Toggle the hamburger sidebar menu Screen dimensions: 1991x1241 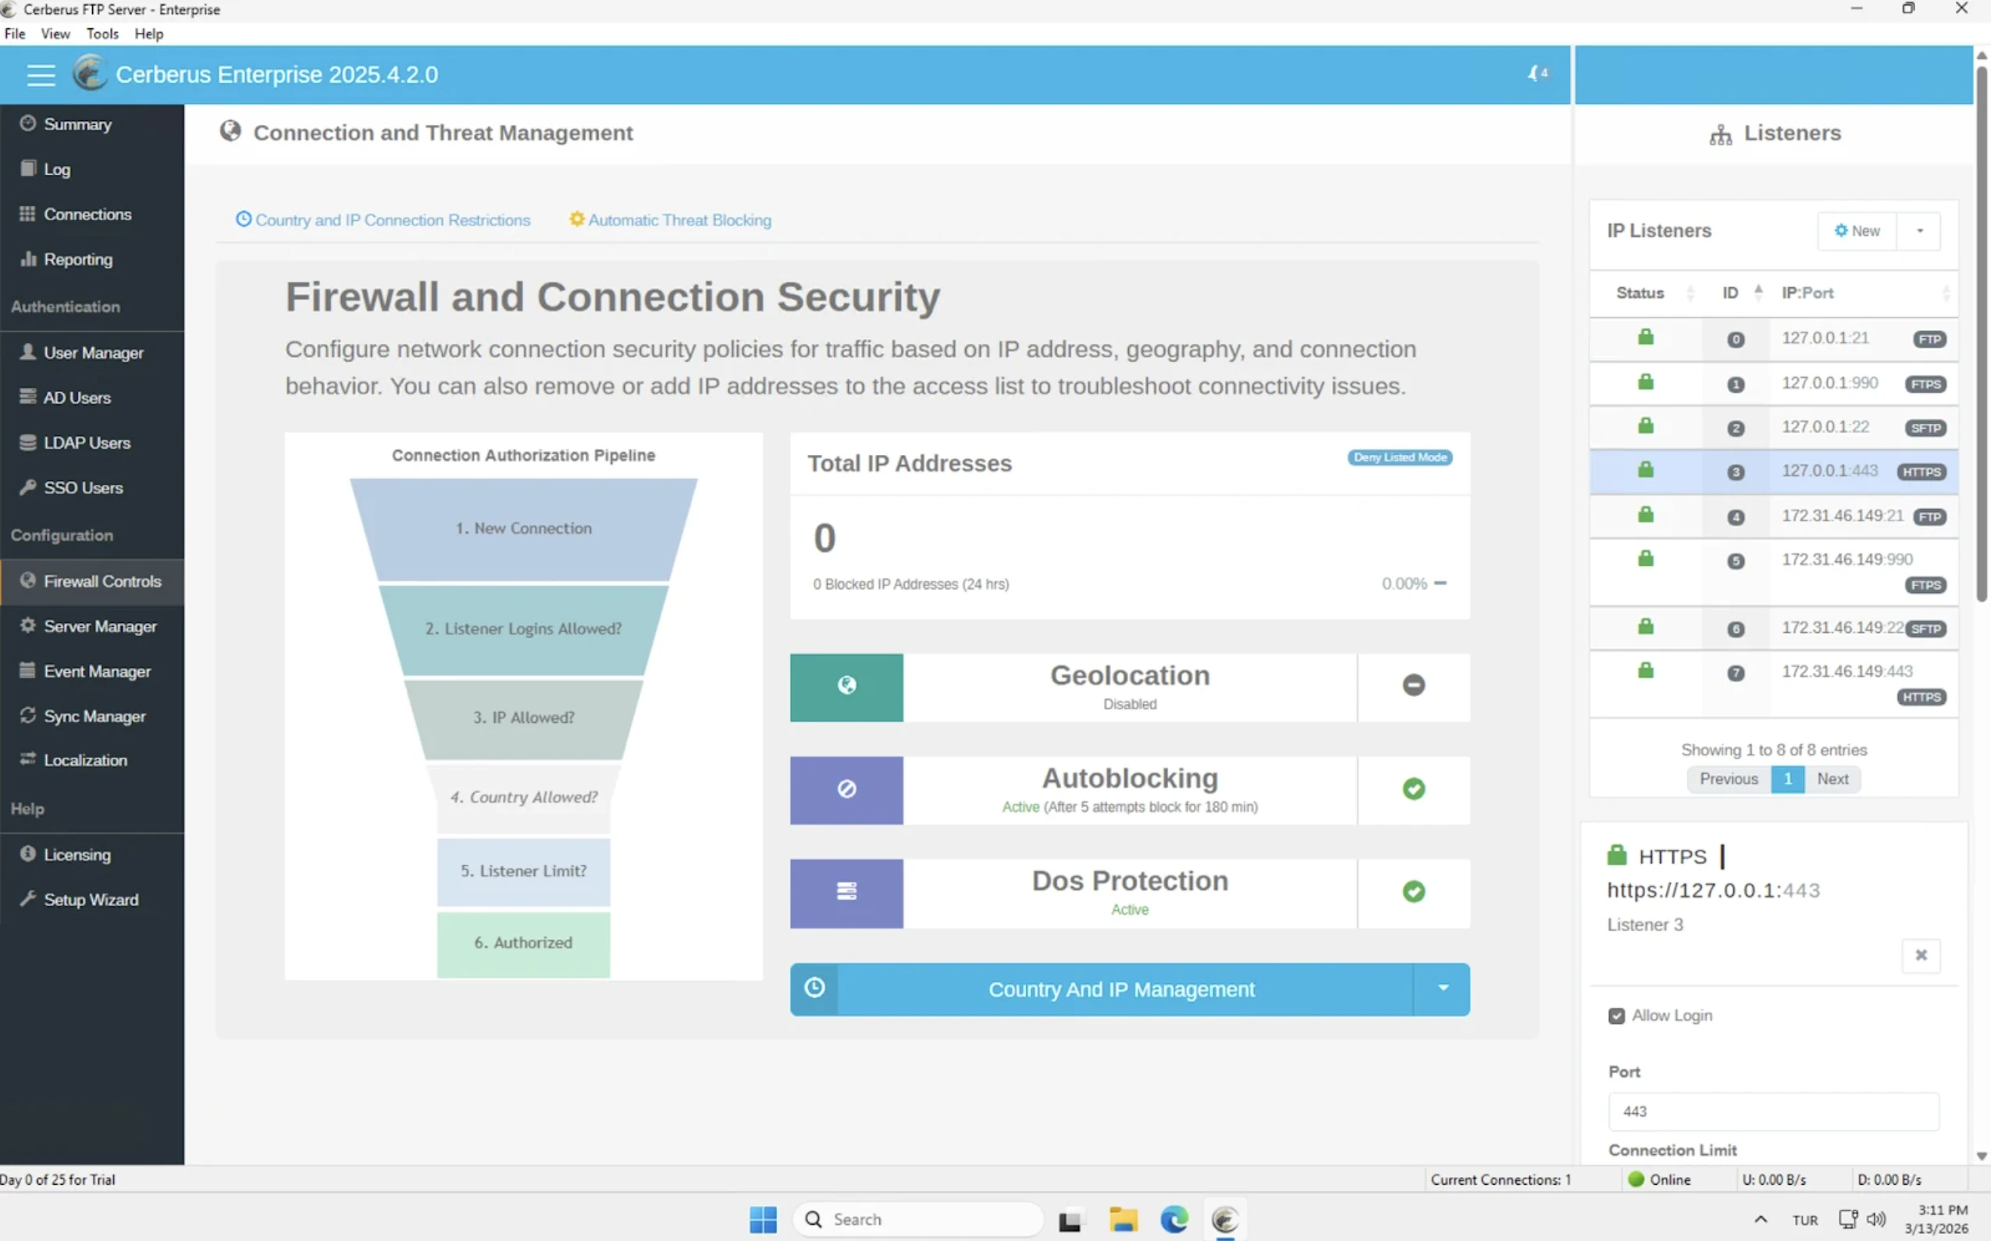click(41, 75)
